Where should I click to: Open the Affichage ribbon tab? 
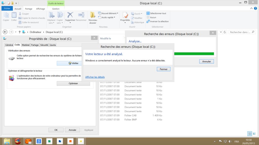(40, 9)
